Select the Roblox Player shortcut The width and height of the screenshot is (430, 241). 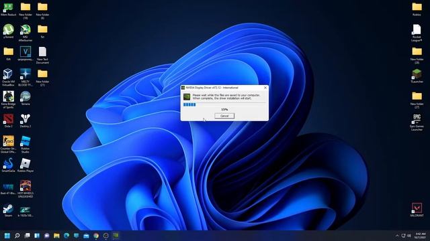[26, 165]
